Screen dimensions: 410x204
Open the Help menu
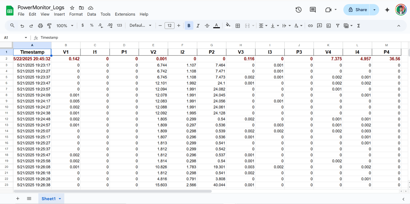[144, 14]
